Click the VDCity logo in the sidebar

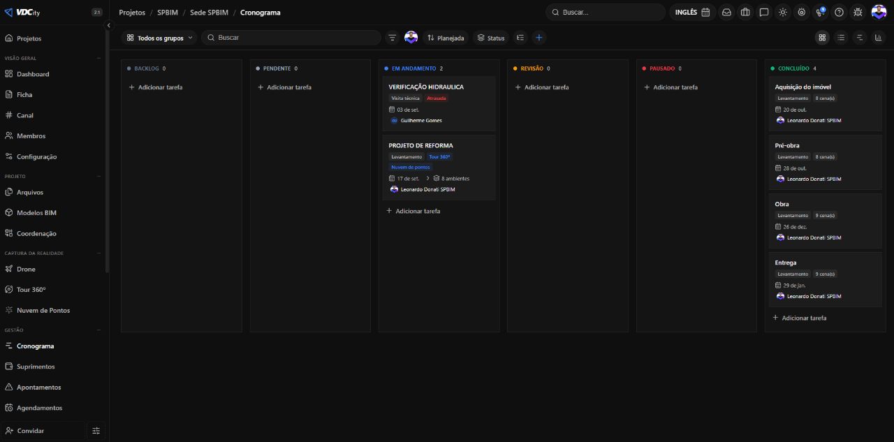coord(22,12)
